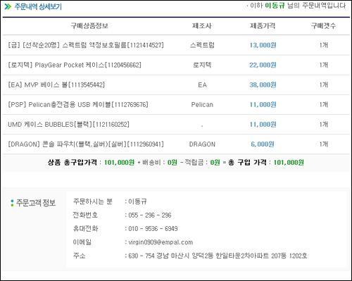Click manufacturer cell 스펙트럼
This screenshot has height=281, width=352.
[x=202, y=45]
